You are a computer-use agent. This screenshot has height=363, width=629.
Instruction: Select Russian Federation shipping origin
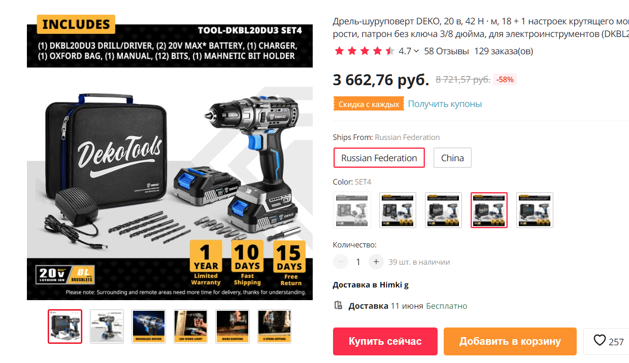coord(379,158)
